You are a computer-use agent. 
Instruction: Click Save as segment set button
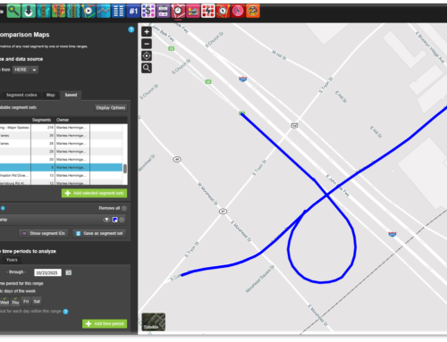pyautogui.click(x=99, y=233)
